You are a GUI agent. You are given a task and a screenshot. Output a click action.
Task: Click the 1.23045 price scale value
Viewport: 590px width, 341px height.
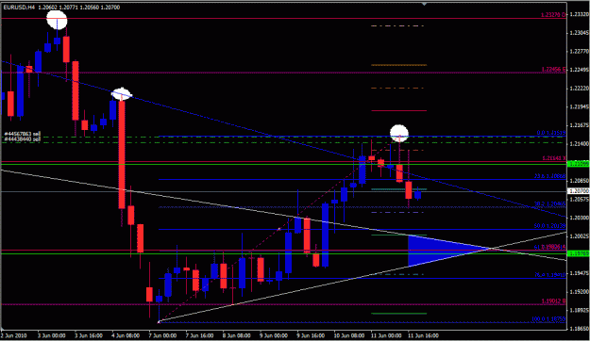click(579, 33)
